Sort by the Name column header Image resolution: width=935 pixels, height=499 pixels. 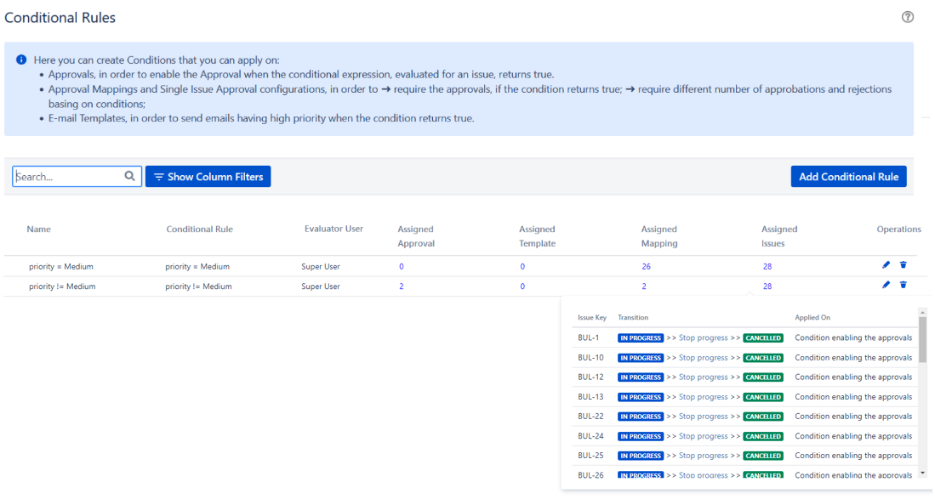click(38, 230)
